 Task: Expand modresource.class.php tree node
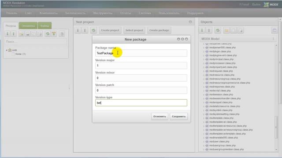(x=204, y=75)
